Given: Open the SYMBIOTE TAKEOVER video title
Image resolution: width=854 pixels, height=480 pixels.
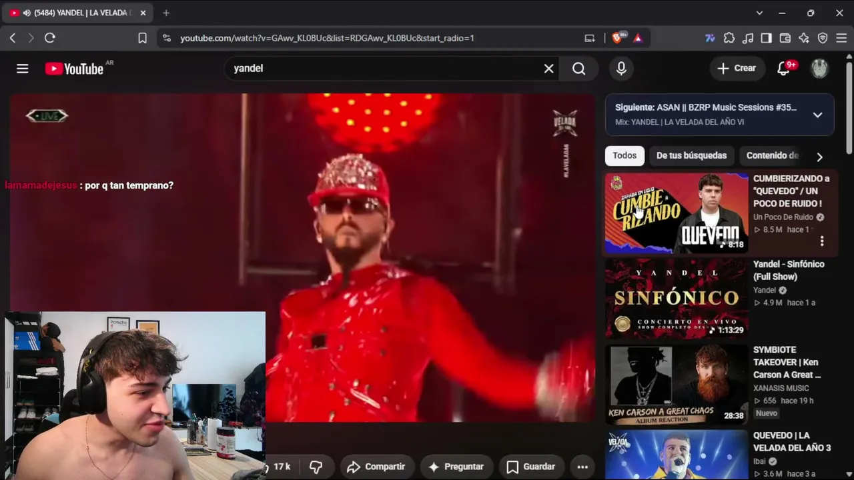Looking at the screenshot, I should point(787,362).
